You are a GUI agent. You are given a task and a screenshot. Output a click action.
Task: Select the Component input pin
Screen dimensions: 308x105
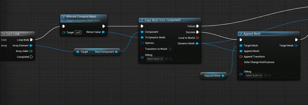click(142, 32)
